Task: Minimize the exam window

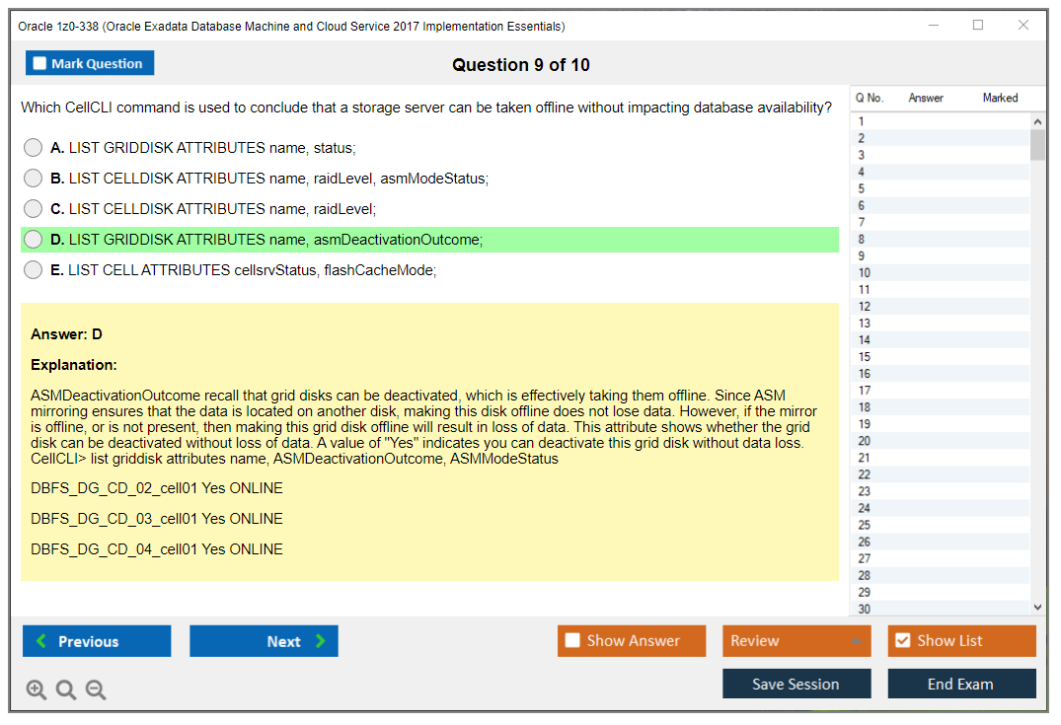Action: click(933, 26)
